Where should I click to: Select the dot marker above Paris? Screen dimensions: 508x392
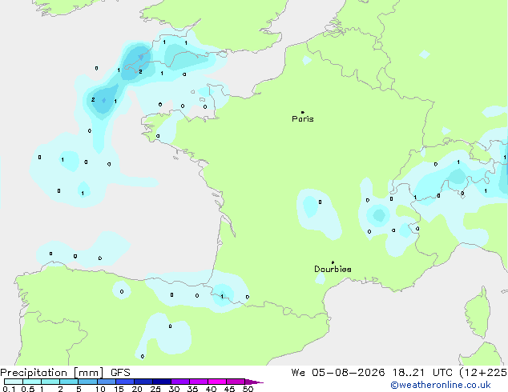[x=303, y=112]
